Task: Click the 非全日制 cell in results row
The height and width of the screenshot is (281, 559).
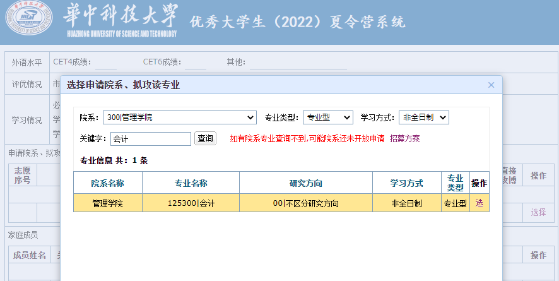Action: click(x=407, y=203)
